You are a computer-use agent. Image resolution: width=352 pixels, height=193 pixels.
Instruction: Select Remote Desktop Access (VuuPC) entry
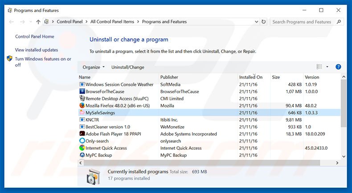pos(117,99)
